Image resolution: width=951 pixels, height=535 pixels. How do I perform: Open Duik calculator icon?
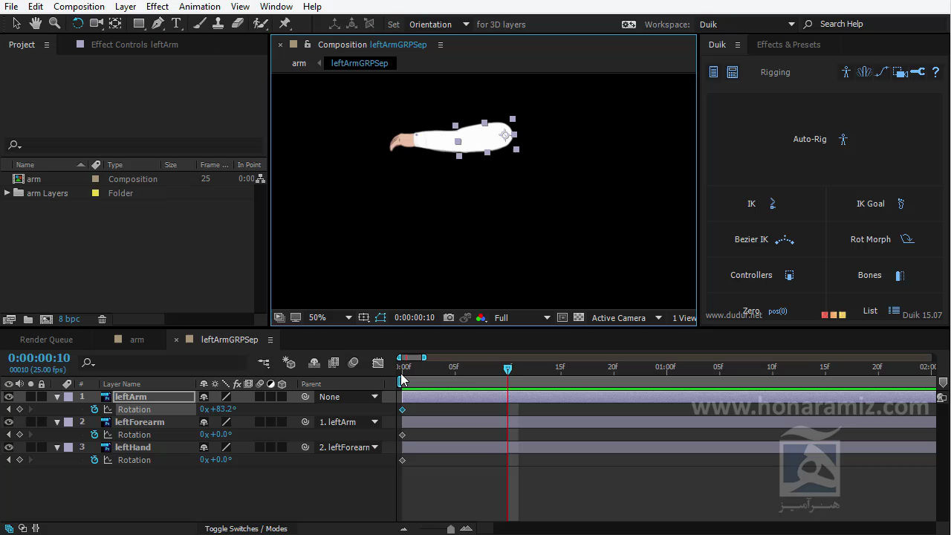click(x=733, y=72)
